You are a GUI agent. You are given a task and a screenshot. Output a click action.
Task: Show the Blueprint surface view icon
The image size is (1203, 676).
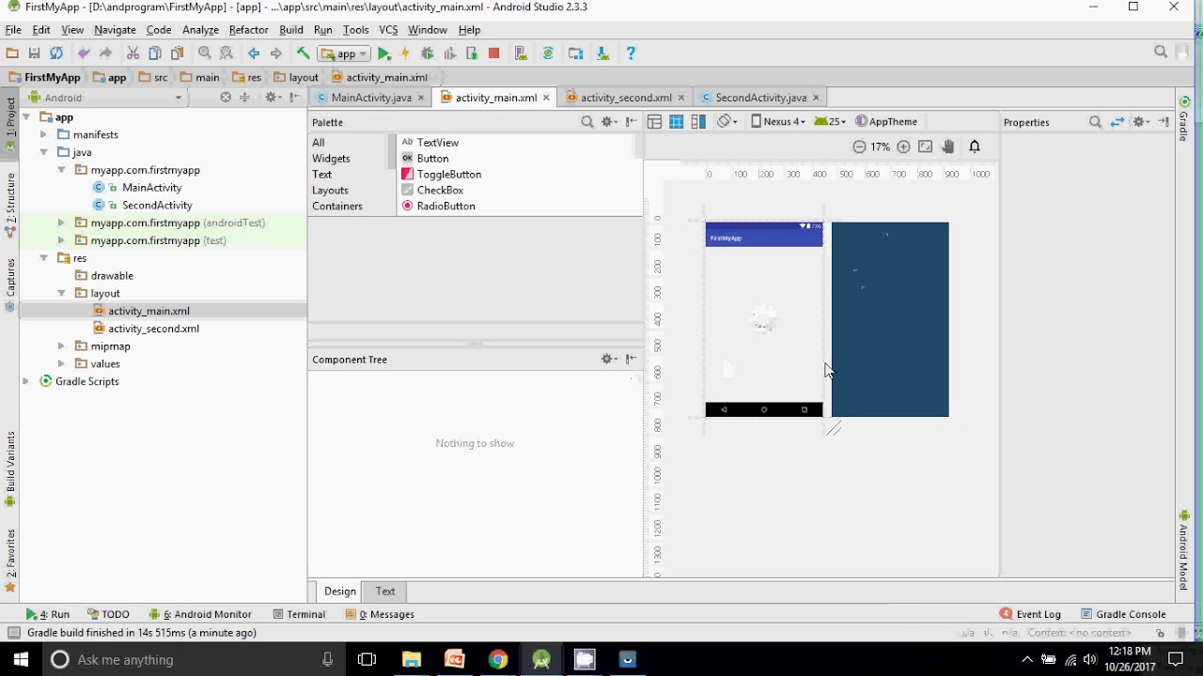[x=676, y=121]
